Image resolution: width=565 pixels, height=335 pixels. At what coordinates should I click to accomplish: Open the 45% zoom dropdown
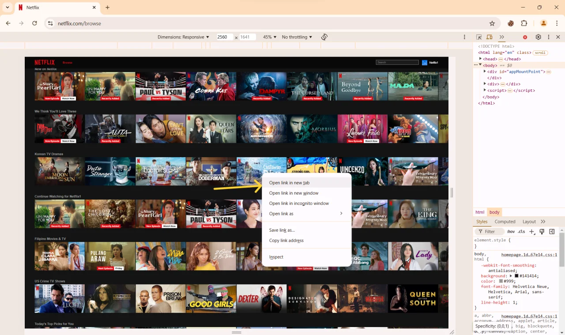click(x=270, y=37)
